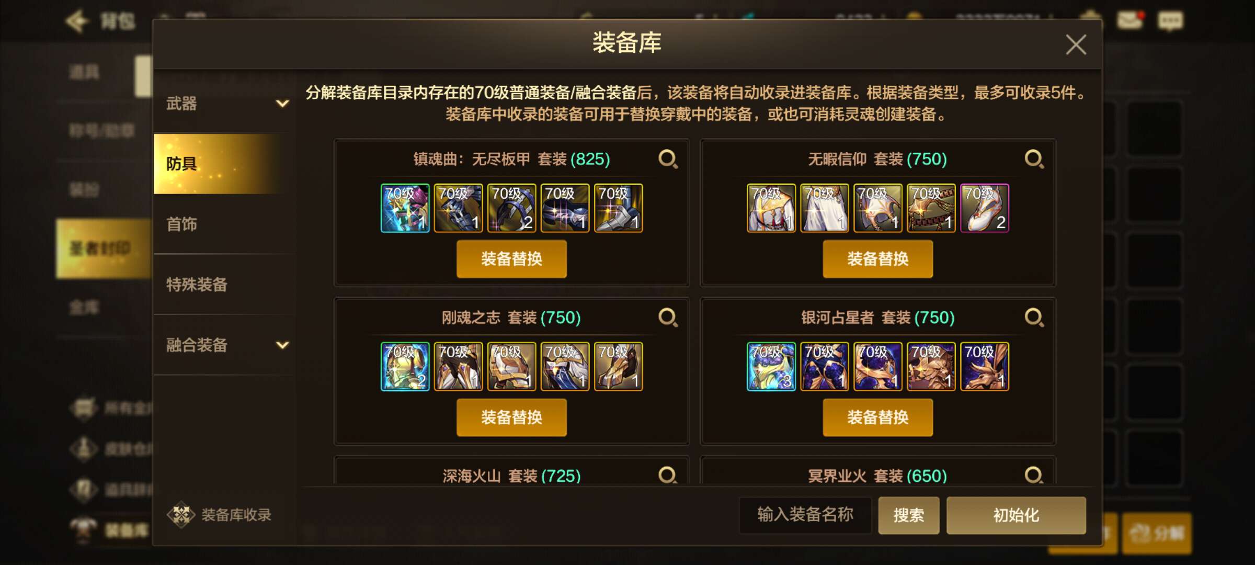The image size is (1255, 565).
Task: Click magnifier icon for 银河占星者 set
Action: [1034, 317]
